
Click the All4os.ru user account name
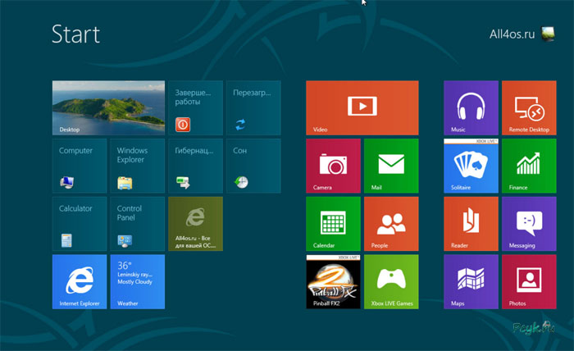pyautogui.click(x=512, y=34)
